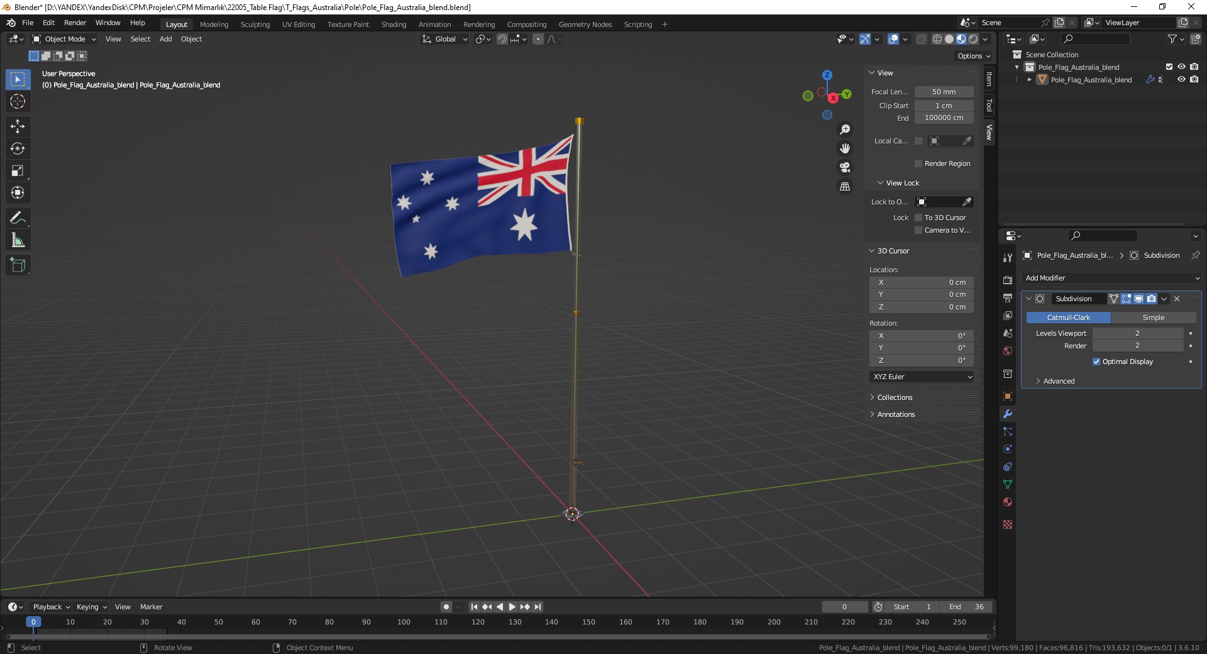Open the Render menu
Viewport: 1207px width, 654px height.
point(75,23)
